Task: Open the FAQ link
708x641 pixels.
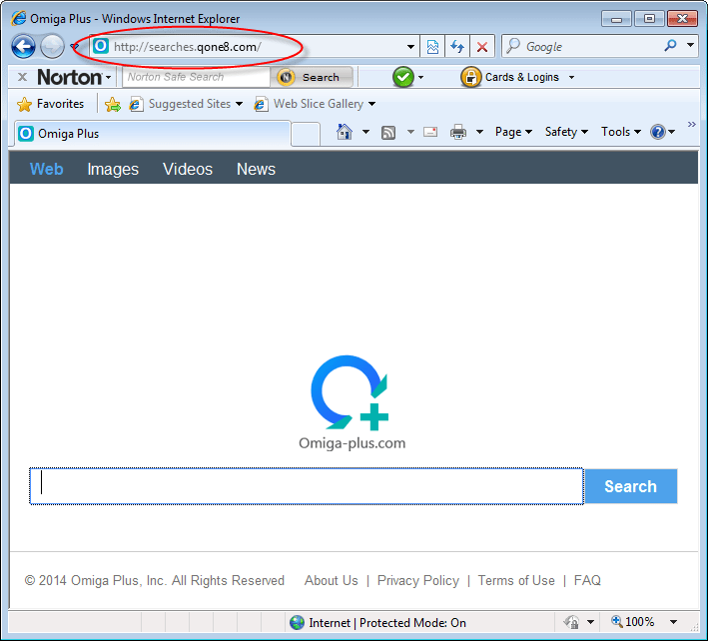Action: tap(587, 580)
